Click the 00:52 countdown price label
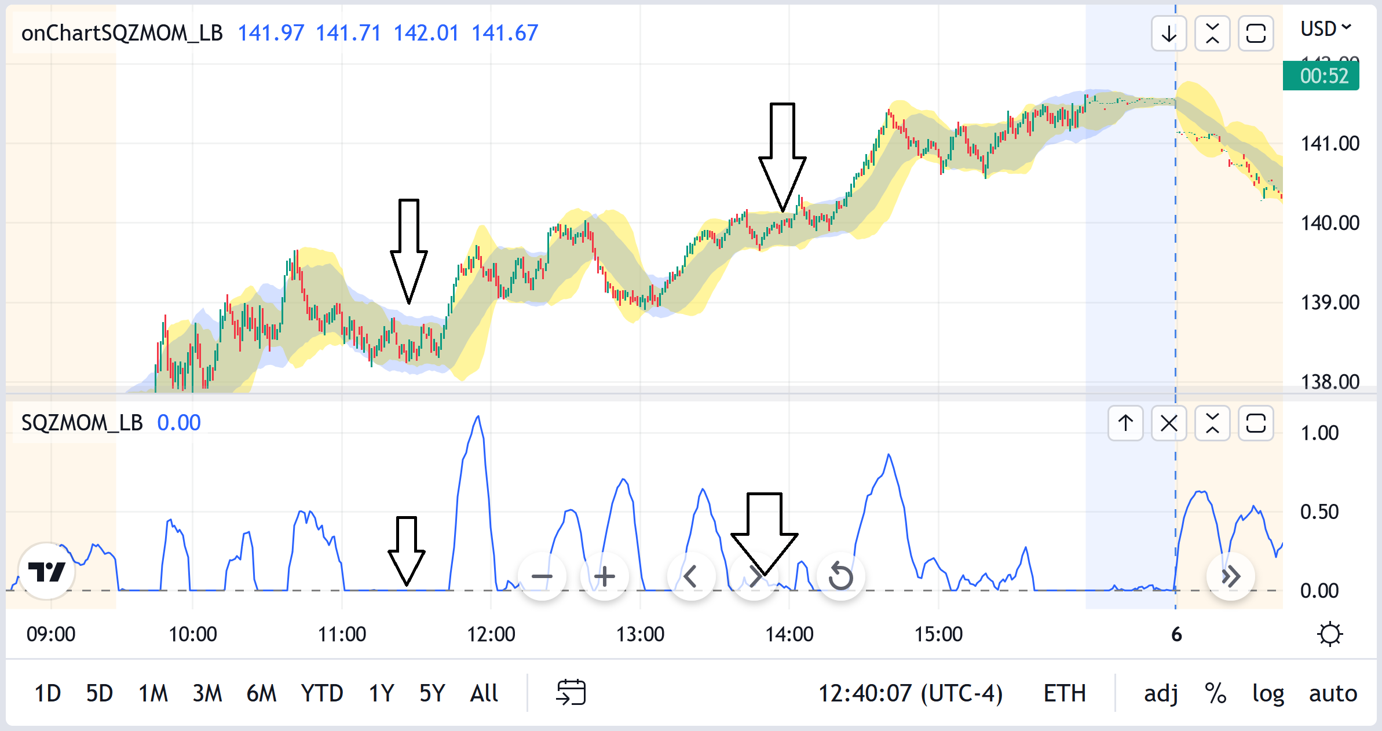The height and width of the screenshot is (731, 1382). pos(1321,76)
